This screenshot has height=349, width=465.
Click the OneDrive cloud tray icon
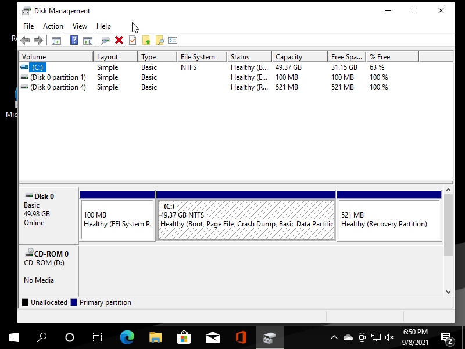(x=348, y=337)
